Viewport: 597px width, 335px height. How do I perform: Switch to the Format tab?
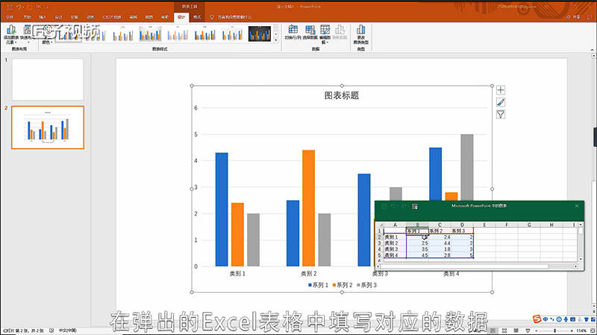pyautogui.click(x=196, y=16)
